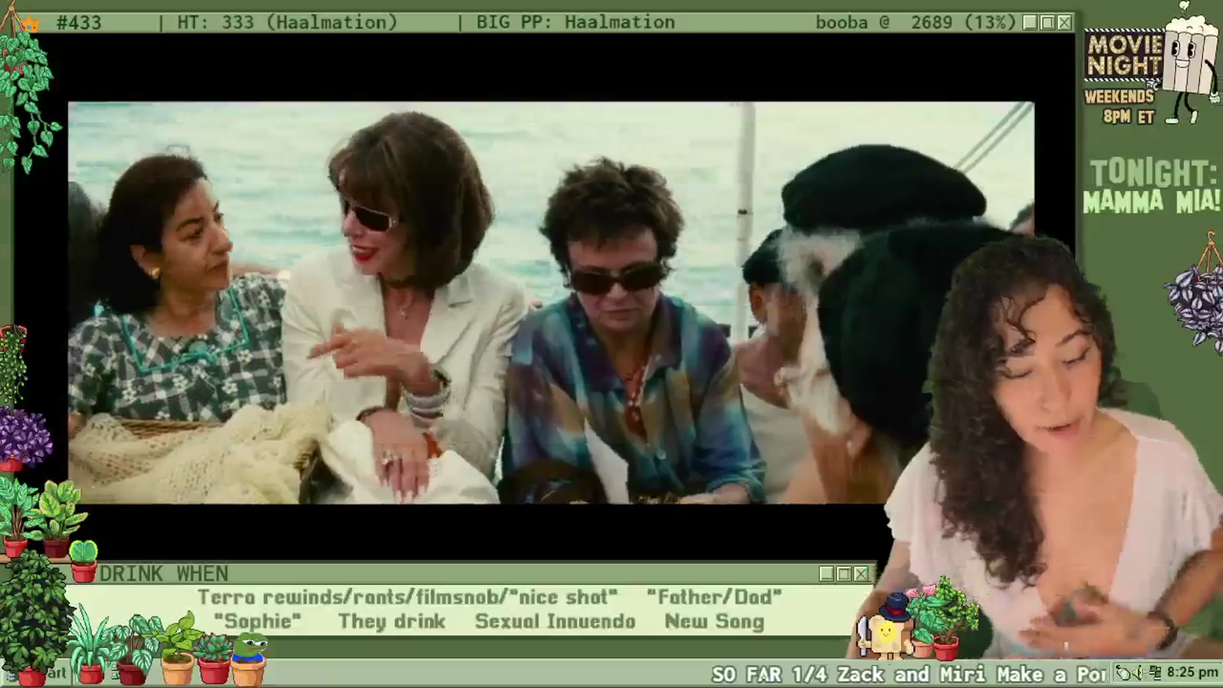
Task: Click the "Father/Dad" drink rule
Action: [714, 598]
